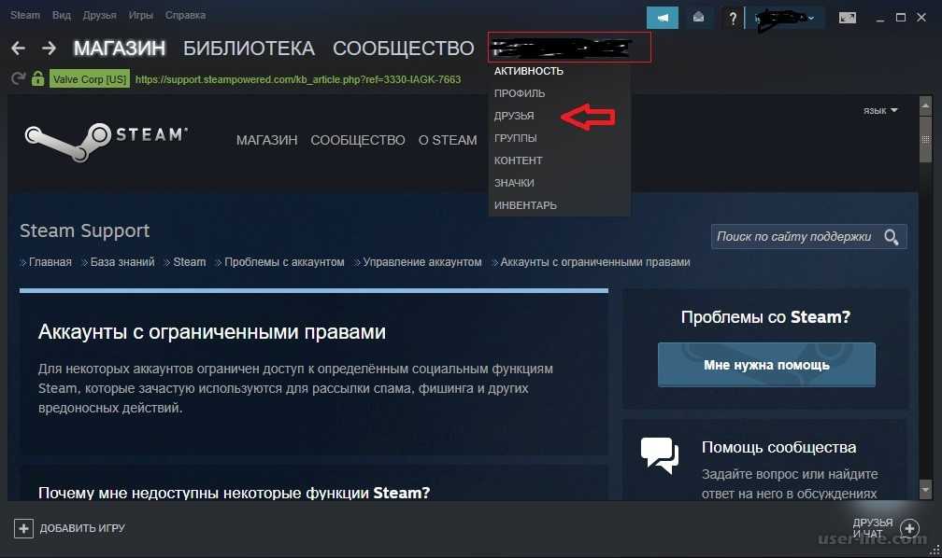The width and height of the screenshot is (942, 558).
Task: Click 'Аккаунты с ограниченными правами' breadcrumb
Action: [x=595, y=262]
